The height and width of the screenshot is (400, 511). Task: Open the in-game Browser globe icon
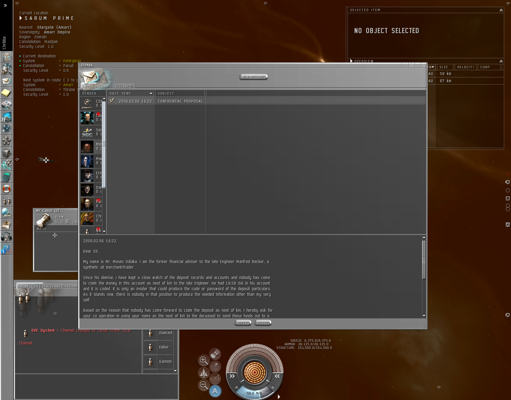6,212
